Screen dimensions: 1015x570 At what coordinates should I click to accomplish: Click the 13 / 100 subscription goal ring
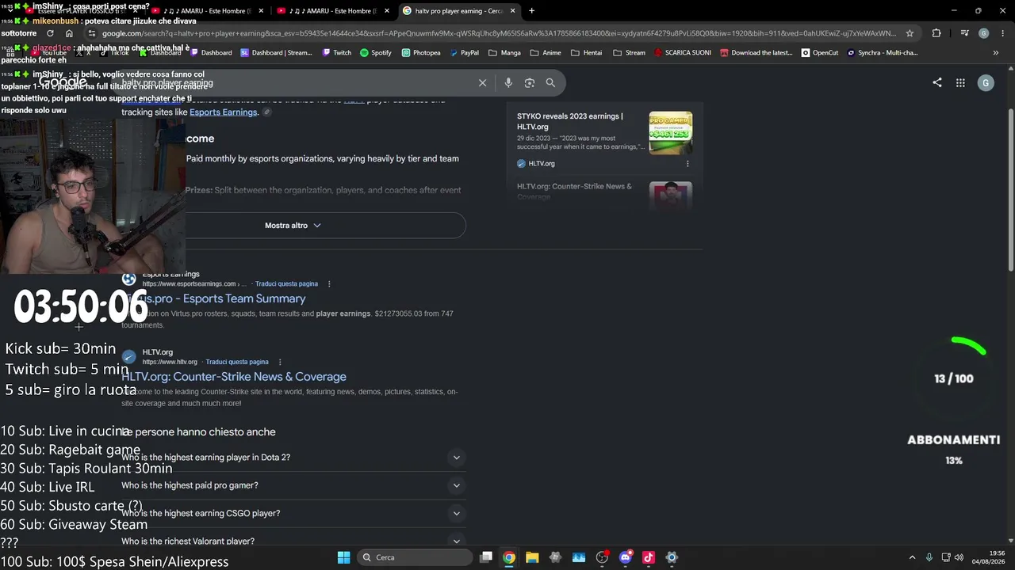[954, 378]
